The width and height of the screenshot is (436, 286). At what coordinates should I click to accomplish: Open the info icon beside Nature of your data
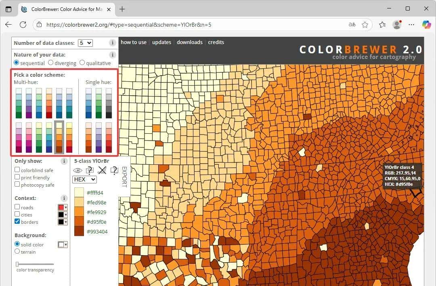pyautogui.click(x=113, y=55)
